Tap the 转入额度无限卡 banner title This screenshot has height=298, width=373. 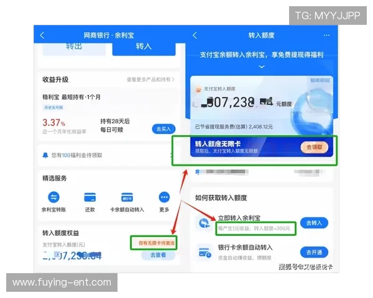[218, 144]
